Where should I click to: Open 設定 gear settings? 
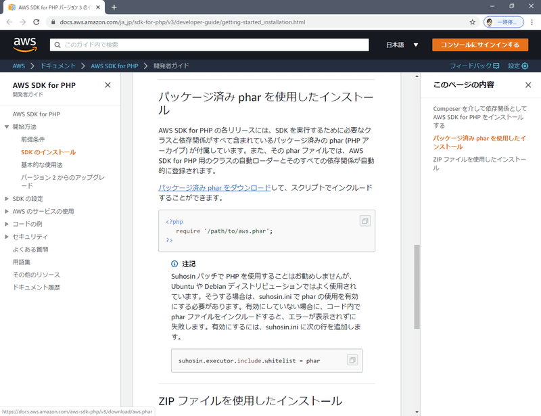point(518,66)
